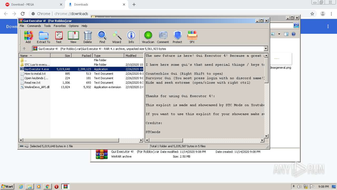Click the volume icon in the system tray
Image resolution: width=337 pixels, height=190 pixels.
(299, 187)
